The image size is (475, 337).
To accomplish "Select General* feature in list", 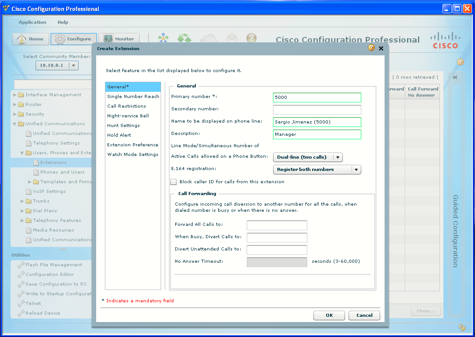I will point(133,87).
